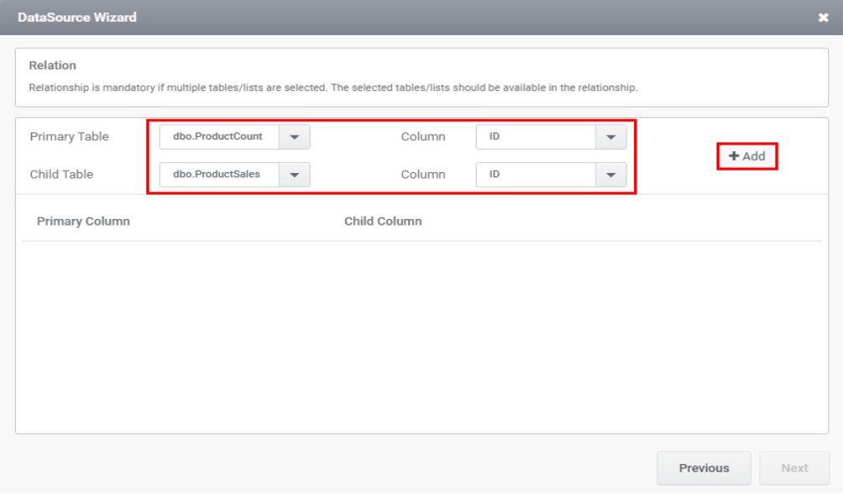
Task: Click the DataSource Wizard title bar text
Action: coord(77,17)
